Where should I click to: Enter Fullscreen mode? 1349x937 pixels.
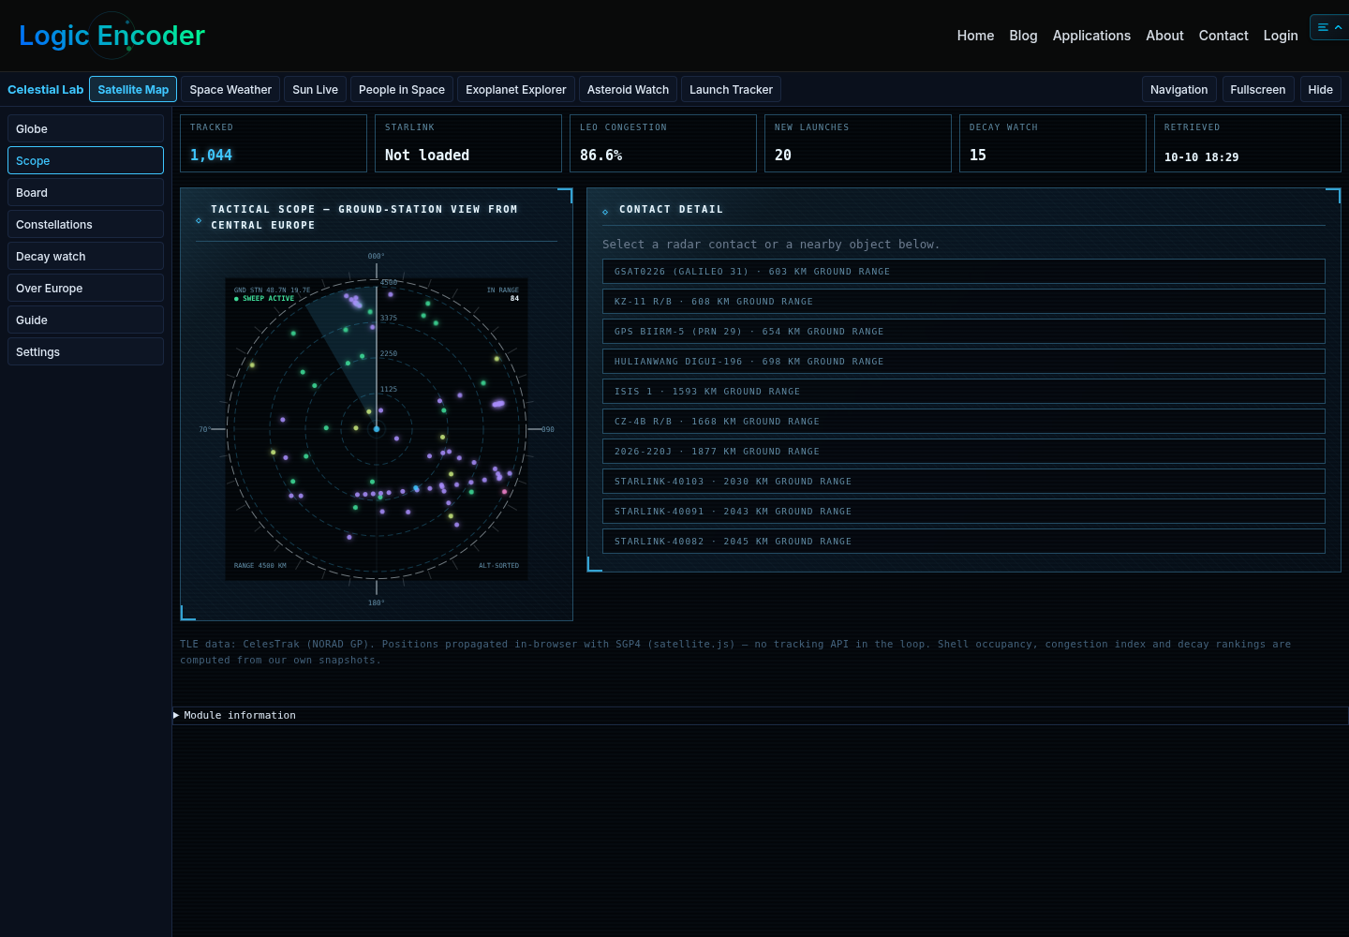(1257, 90)
